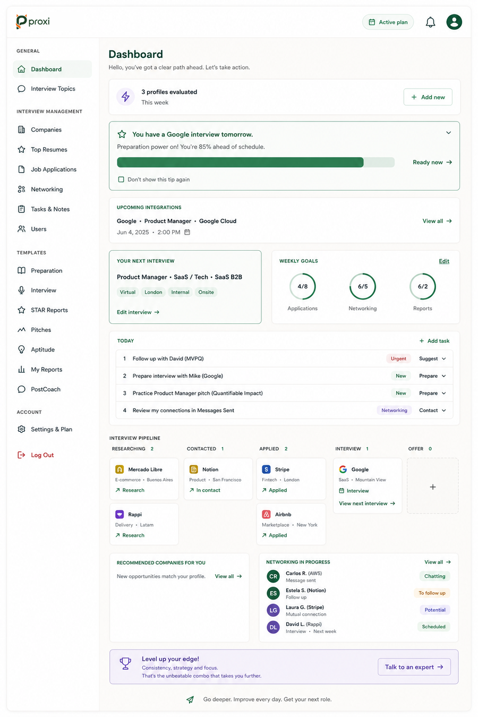Open the Suggest dropdown for David follow-up
This screenshot has height=717, width=478.
[432, 358]
